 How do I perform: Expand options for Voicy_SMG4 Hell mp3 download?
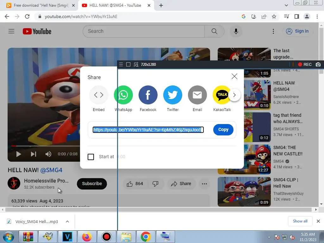click(x=67, y=221)
